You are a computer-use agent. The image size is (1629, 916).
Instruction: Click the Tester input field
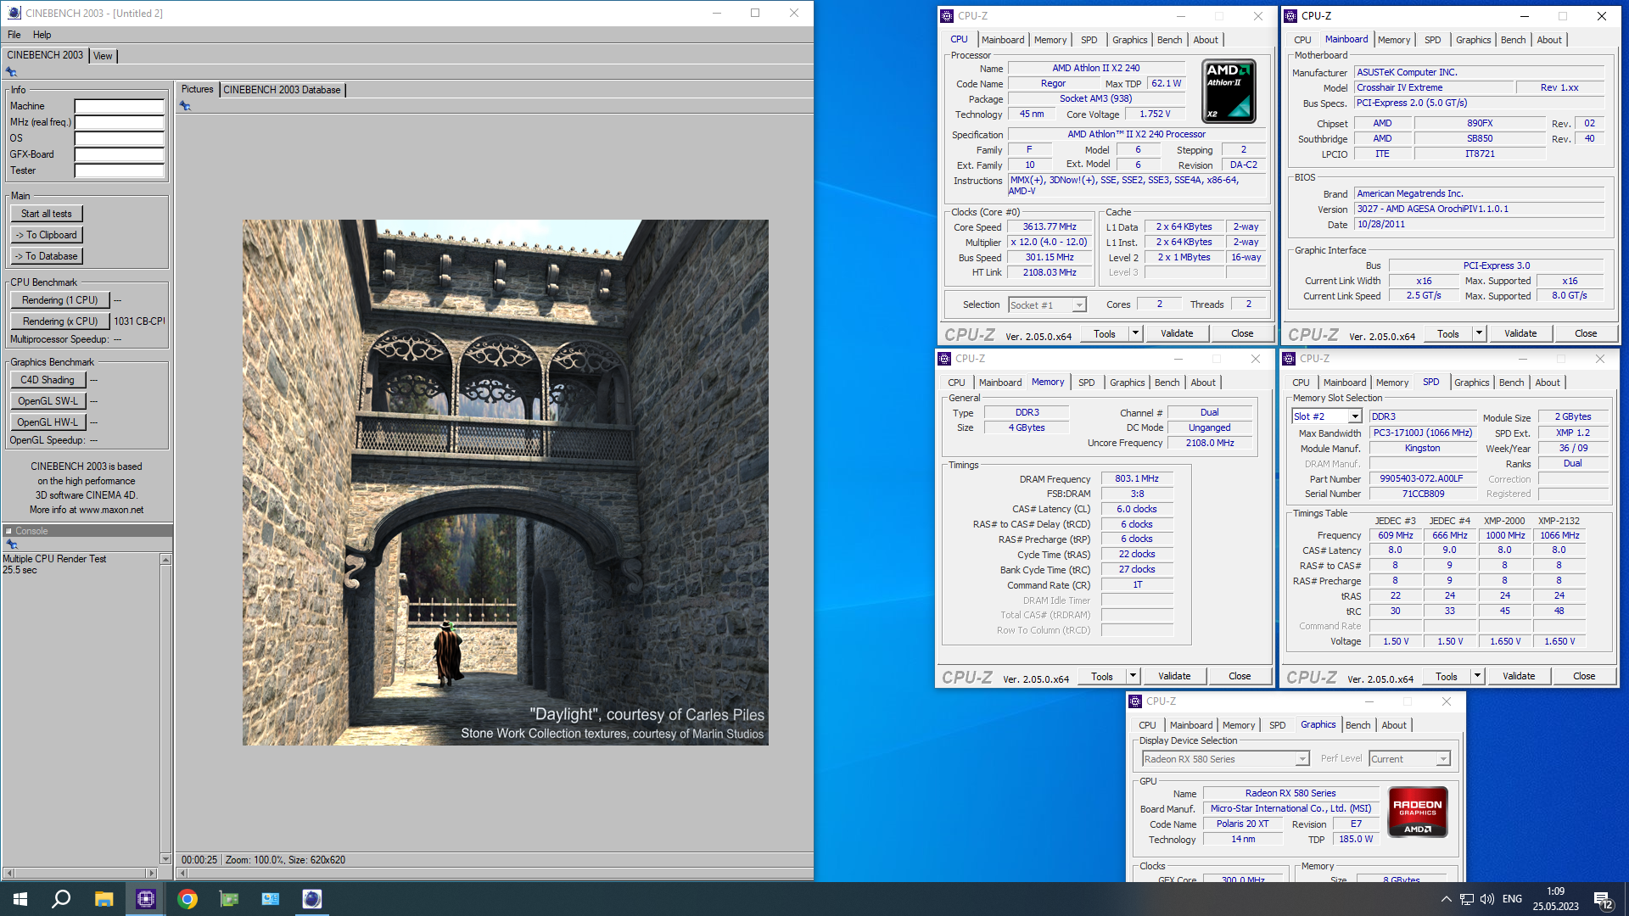(119, 170)
